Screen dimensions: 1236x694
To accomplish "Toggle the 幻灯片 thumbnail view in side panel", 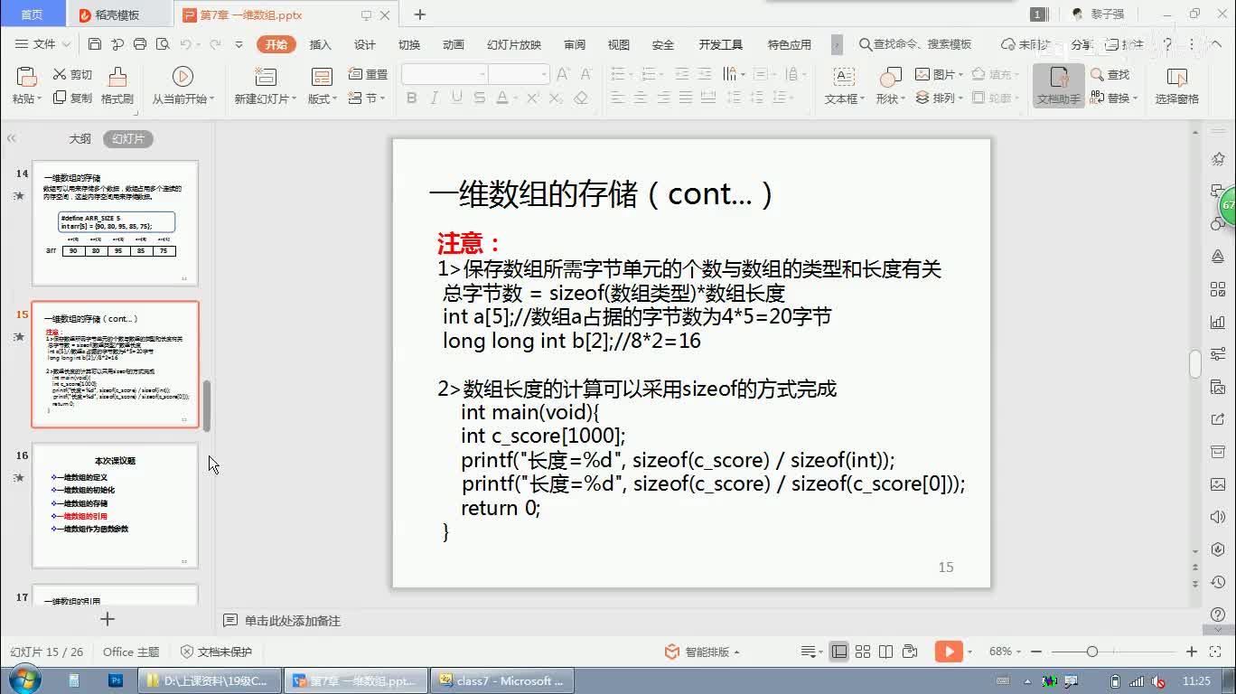I will 127,139.
